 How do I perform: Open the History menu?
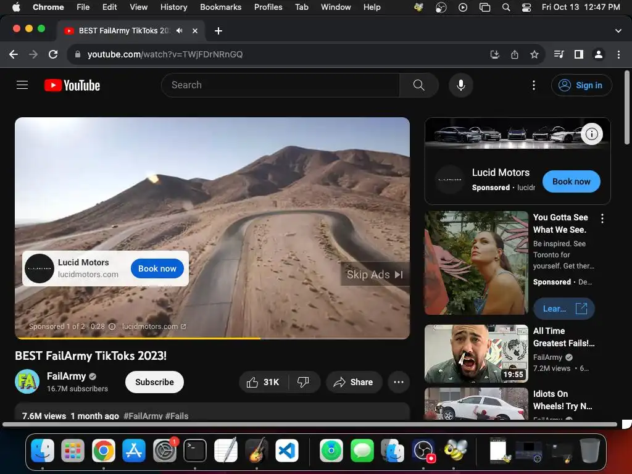pos(173,7)
